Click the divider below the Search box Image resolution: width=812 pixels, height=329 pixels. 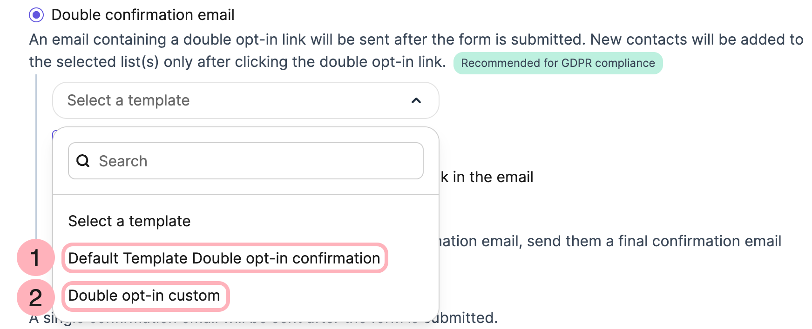tap(245, 195)
